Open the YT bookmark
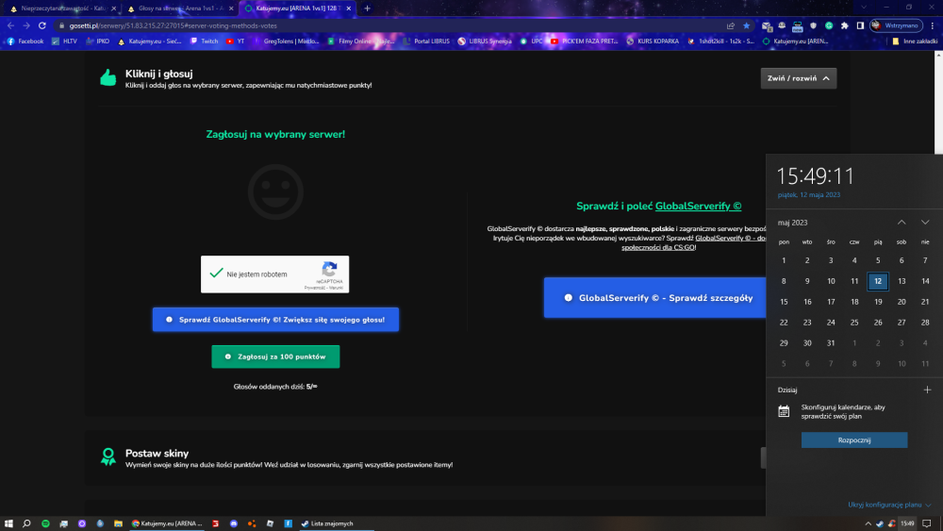943x531 pixels. coord(235,41)
